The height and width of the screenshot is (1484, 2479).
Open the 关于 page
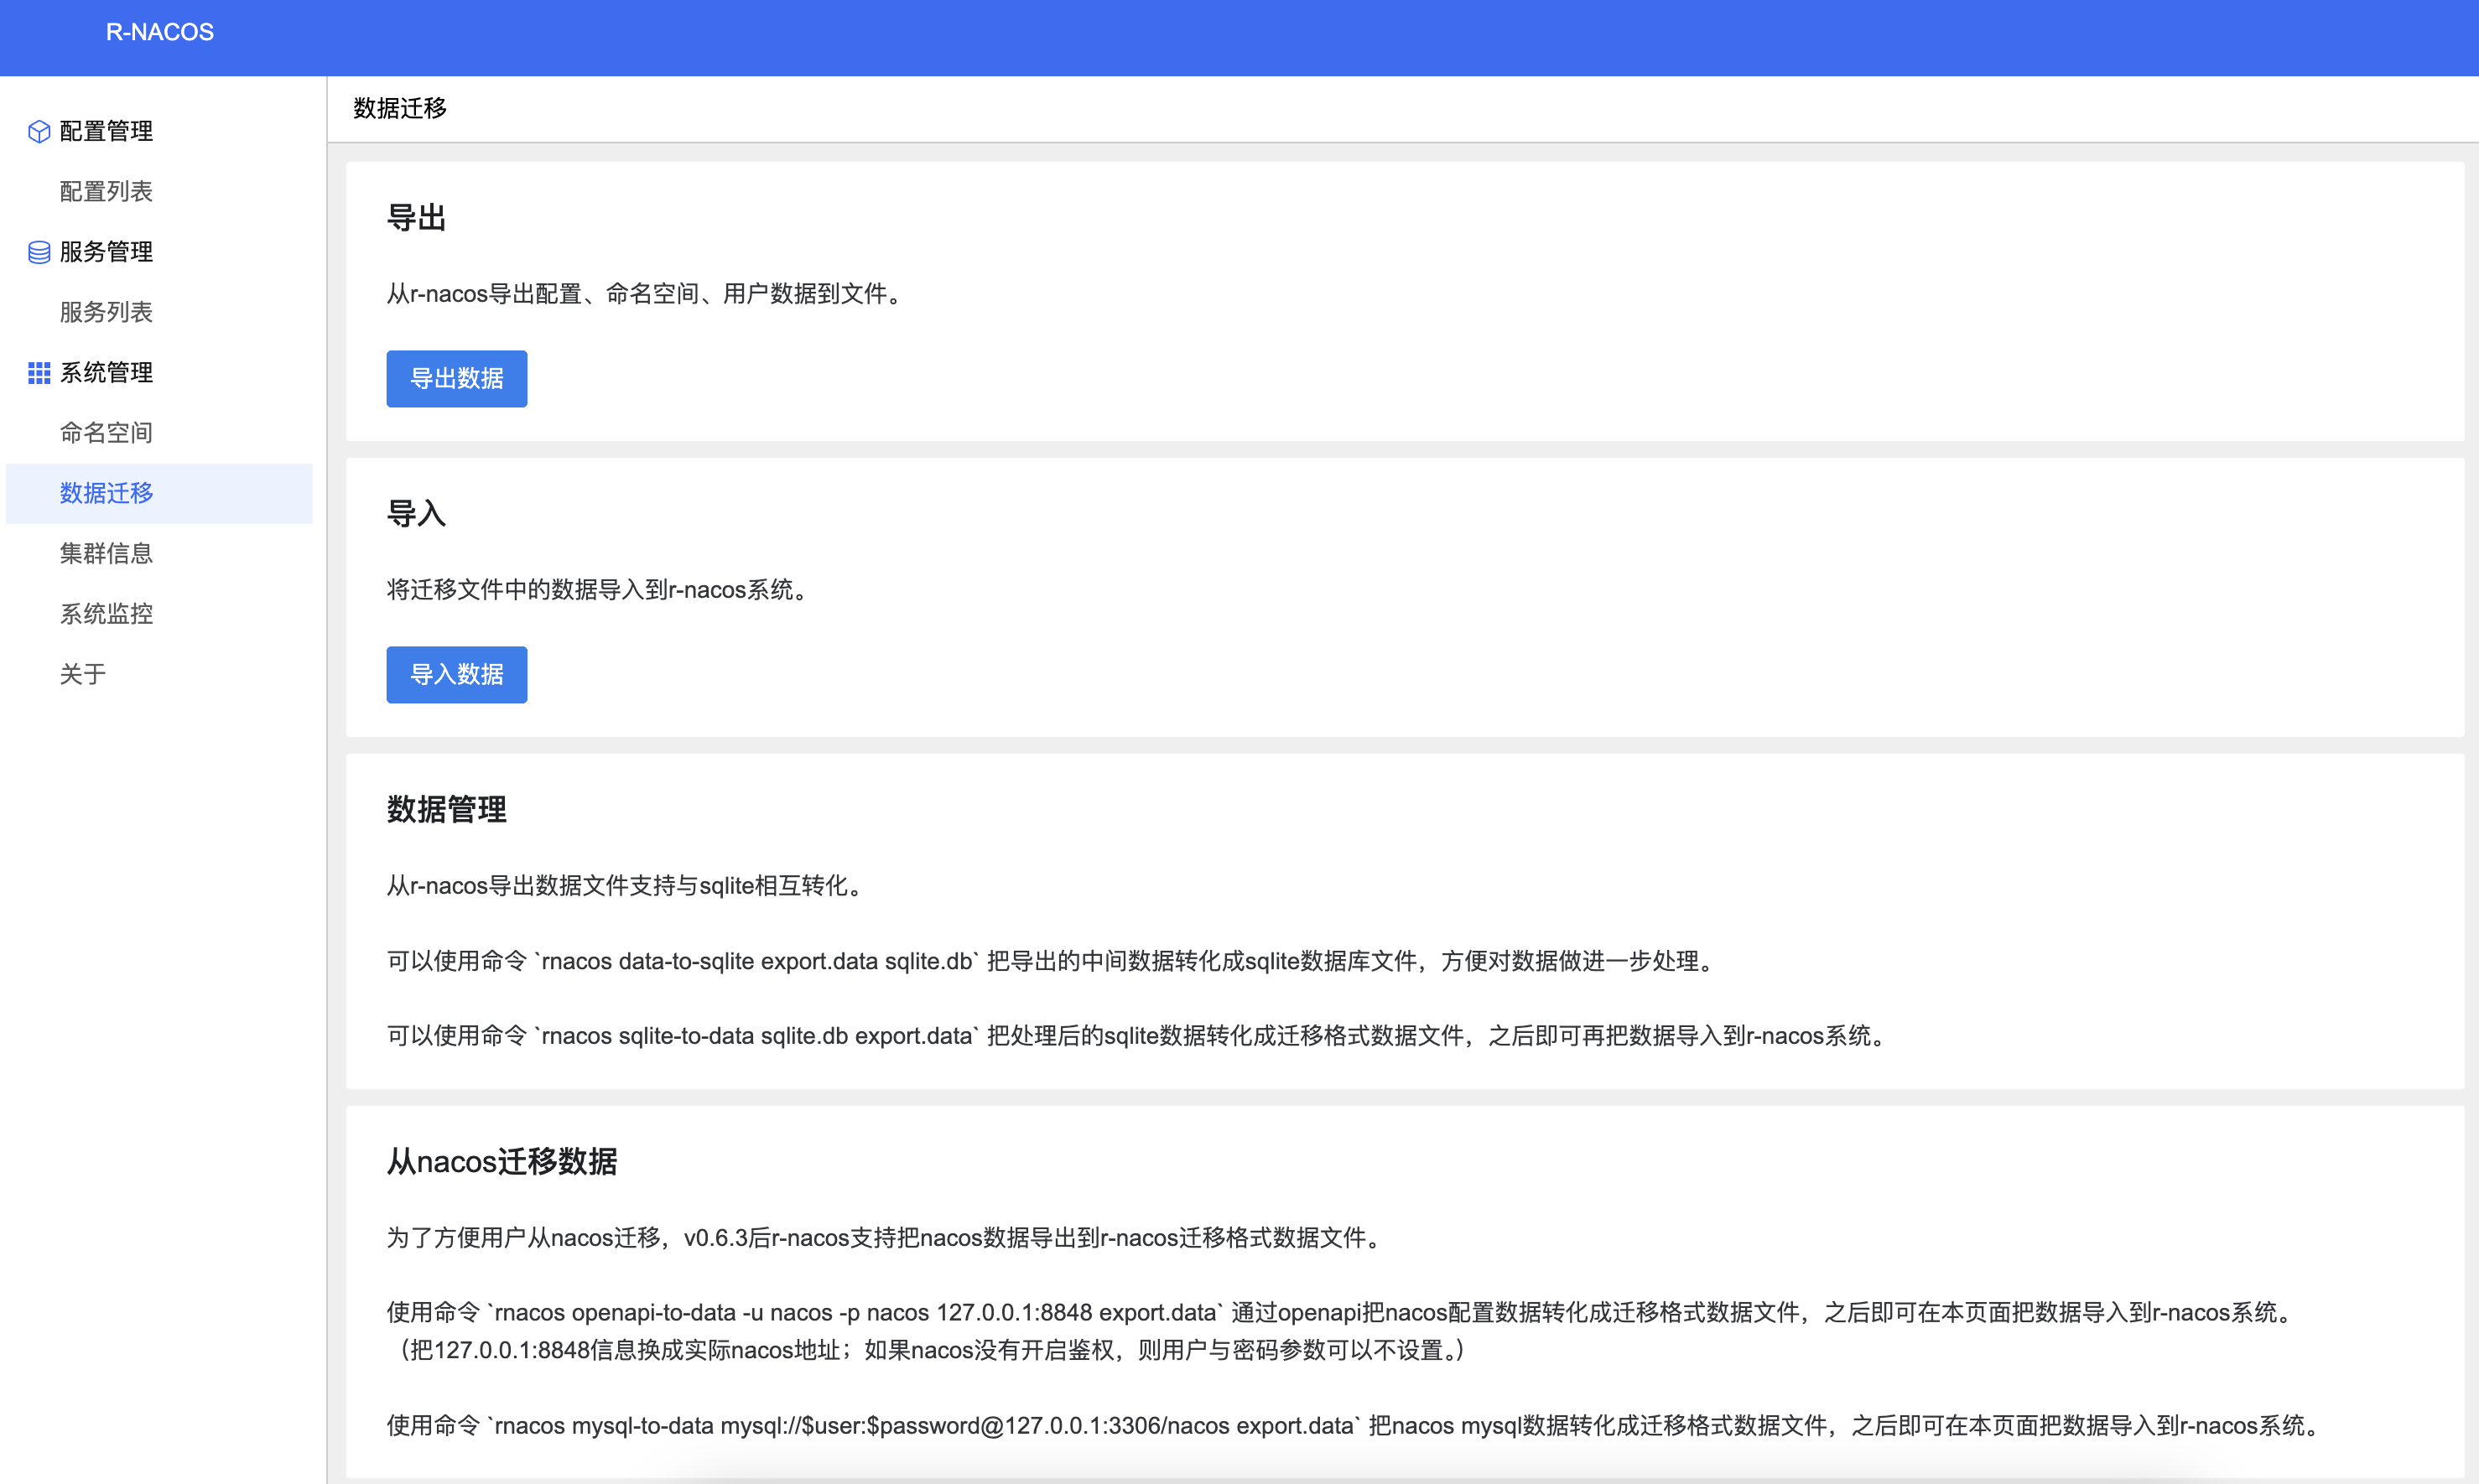[83, 674]
